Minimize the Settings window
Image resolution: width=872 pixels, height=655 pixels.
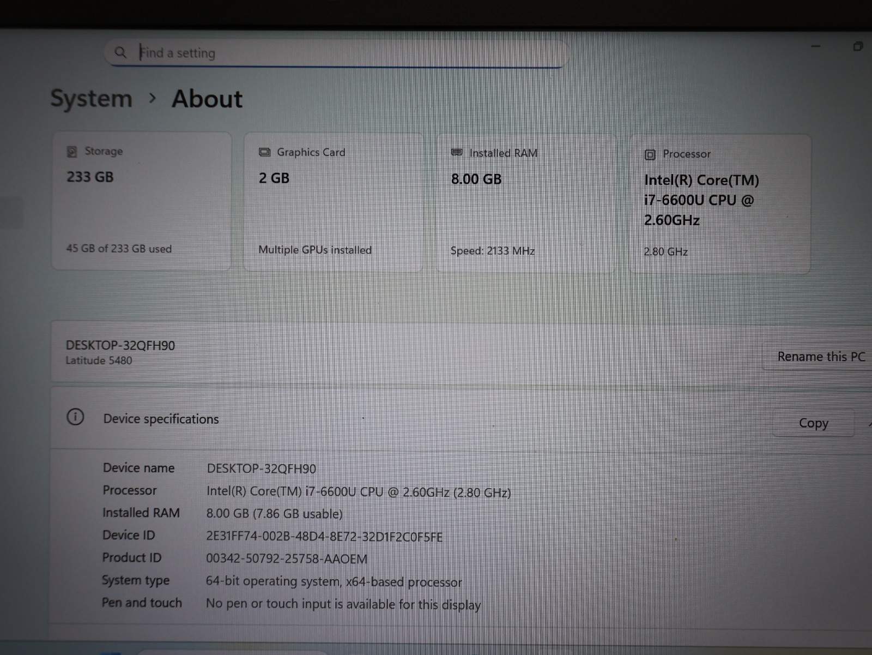pos(816,46)
